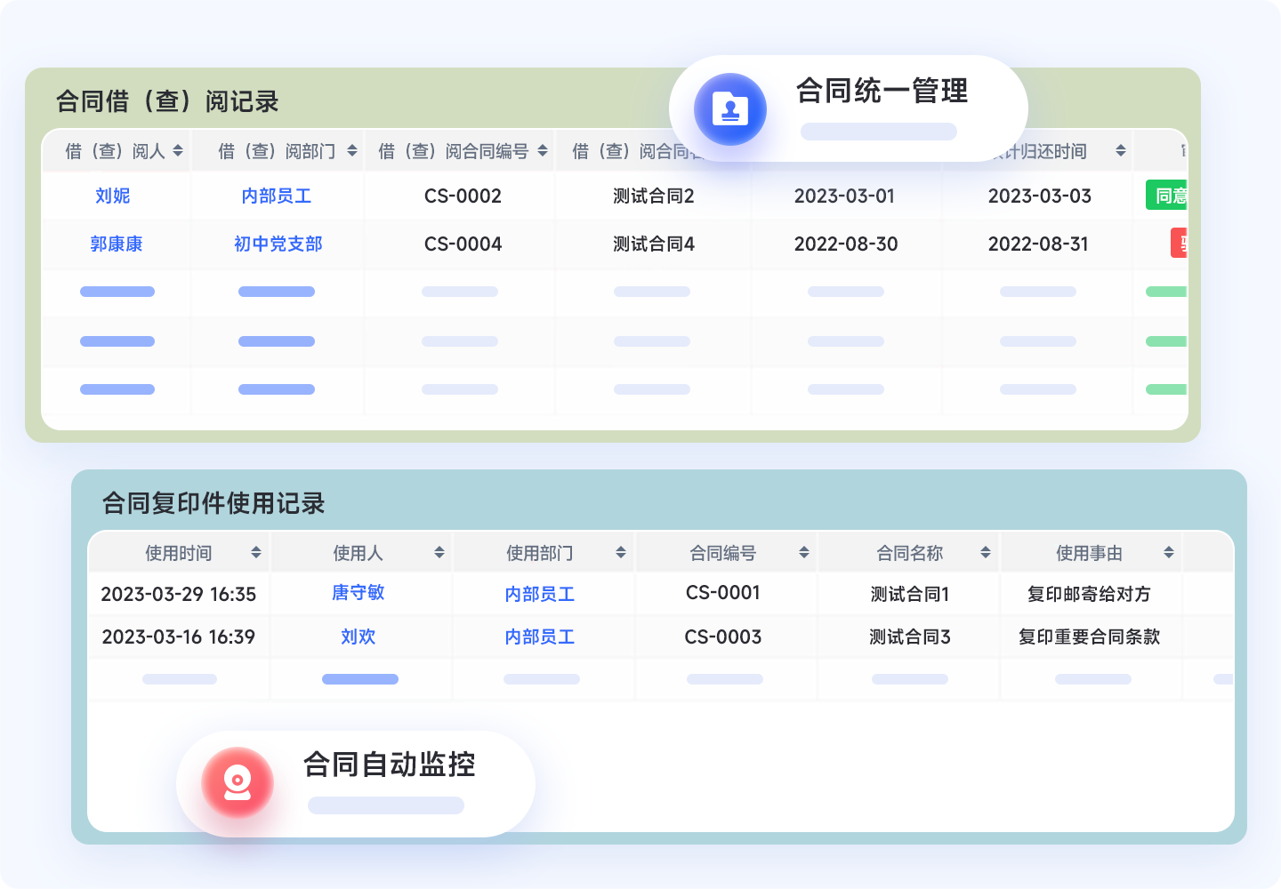Sort by 借（查）阅人 column arrows
The height and width of the screenshot is (889, 1281).
pyautogui.click(x=178, y=151)
